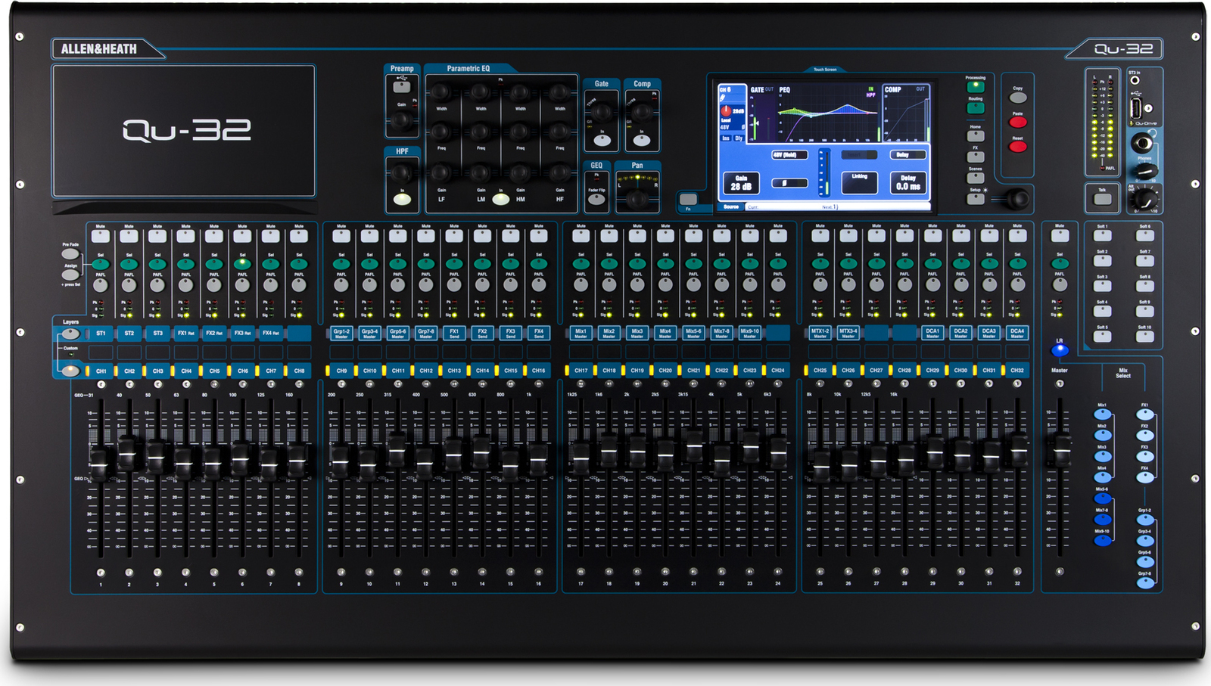Toggle the Comp In button
The width and height of the screenshot is (1211, 686).
[x=642, y=141]
